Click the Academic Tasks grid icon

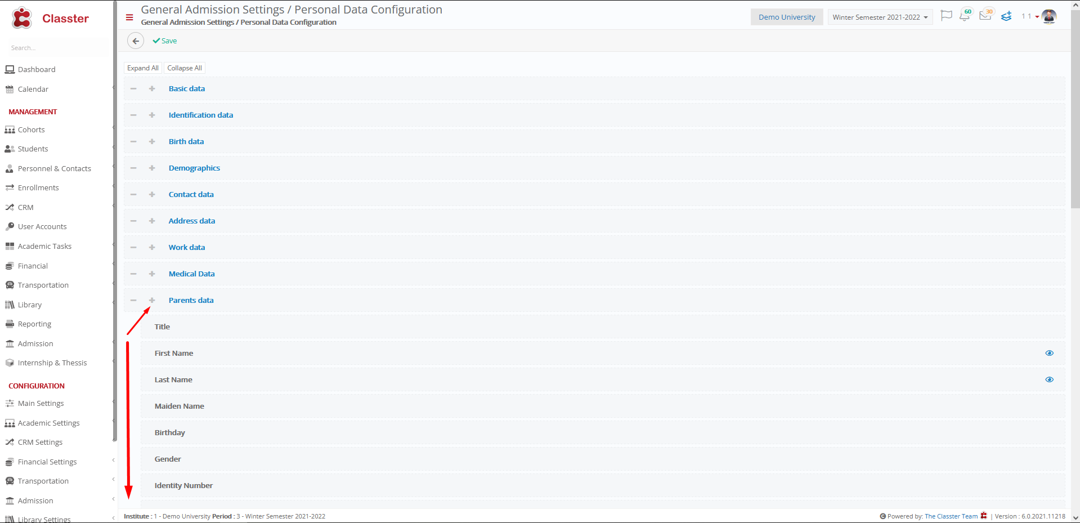click(10, 246)
